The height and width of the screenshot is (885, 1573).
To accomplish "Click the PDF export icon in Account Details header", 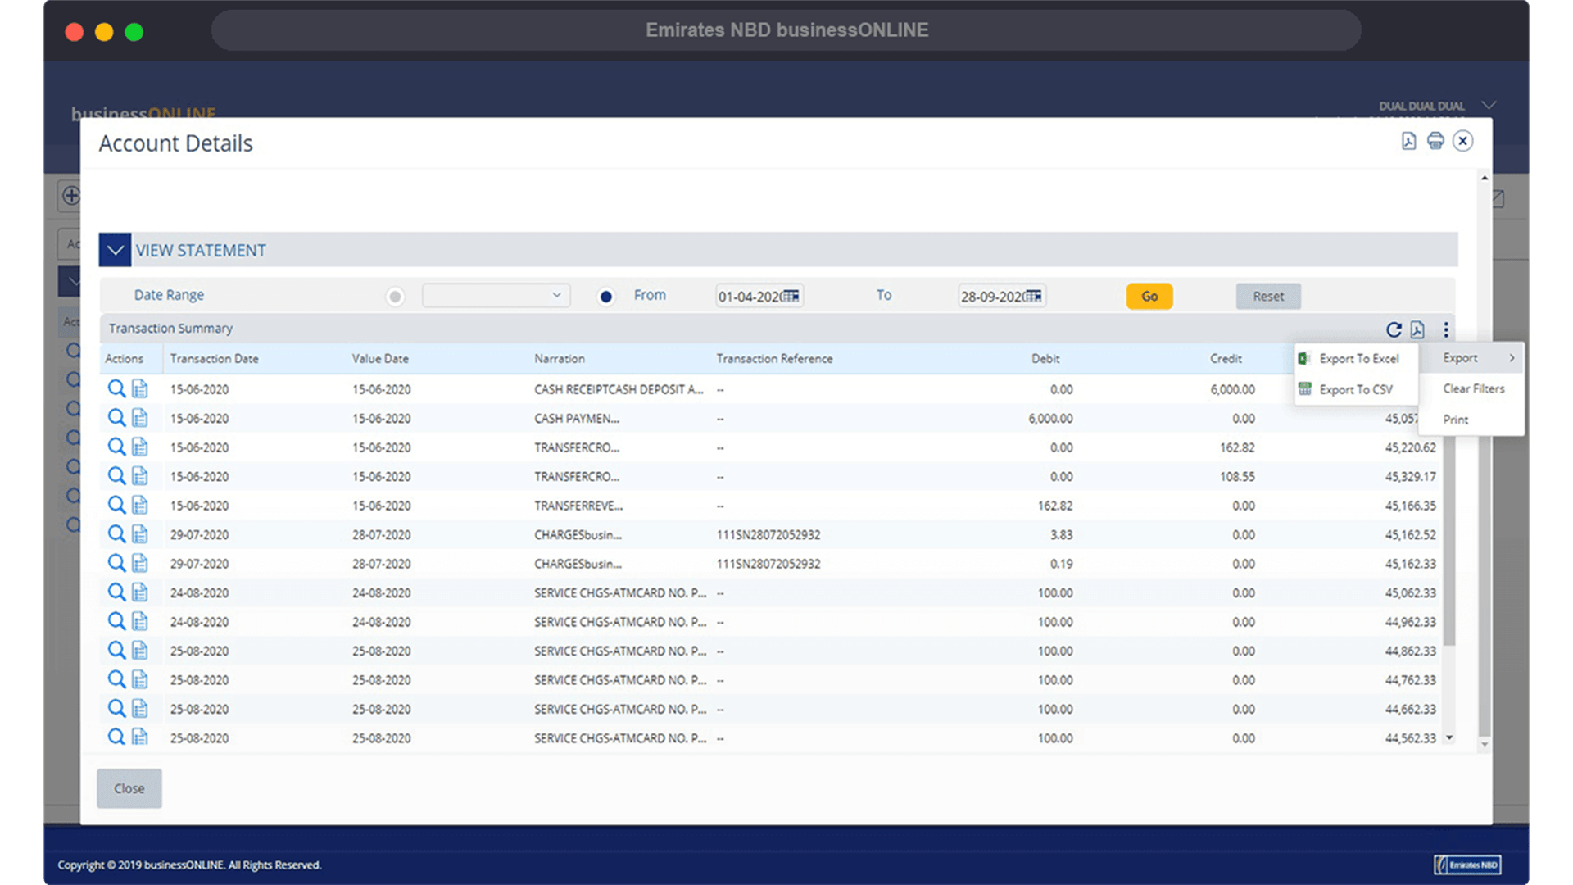I will pyautogui.click(x=1408, y=141).
